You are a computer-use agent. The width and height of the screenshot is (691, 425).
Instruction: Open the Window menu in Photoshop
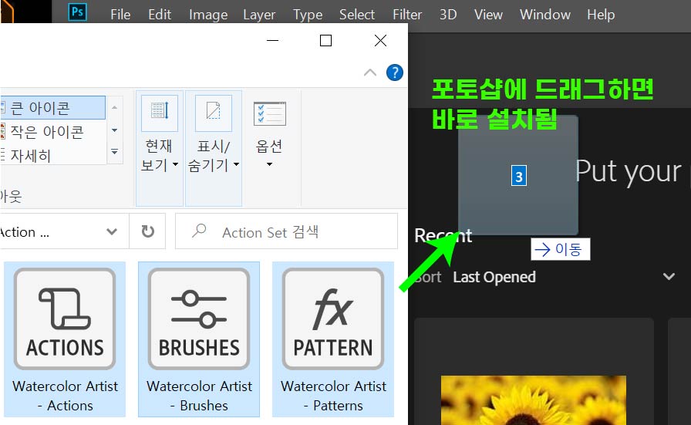click(x=545, y=15)
